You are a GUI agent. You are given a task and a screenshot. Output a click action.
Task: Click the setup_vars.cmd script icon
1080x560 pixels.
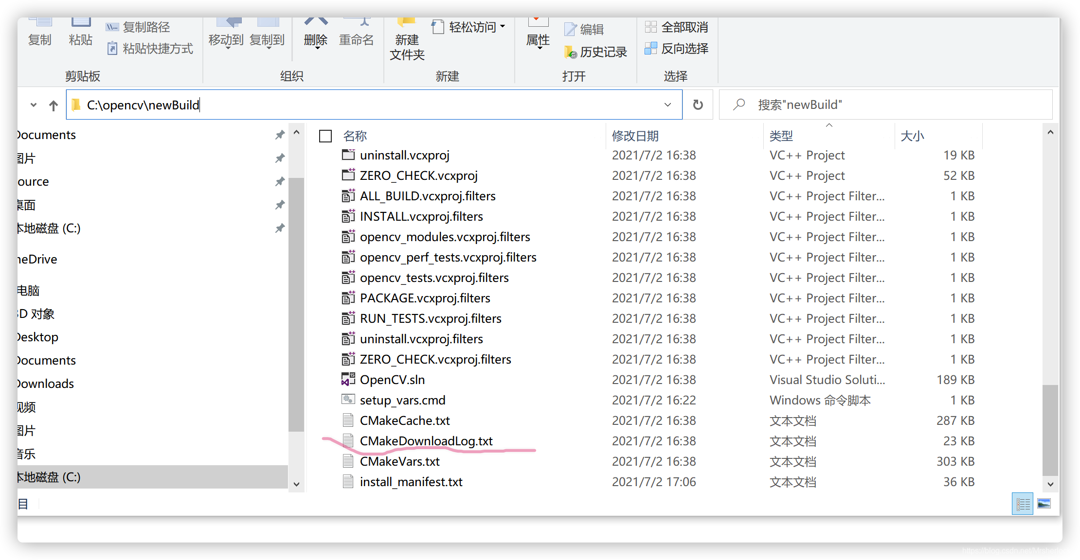(x=348, y=400)
